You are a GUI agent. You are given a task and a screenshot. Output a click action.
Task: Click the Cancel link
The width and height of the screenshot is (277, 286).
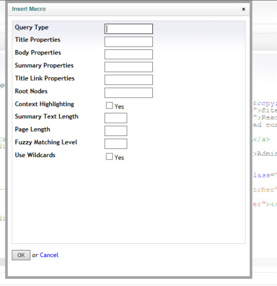point(49,255)
